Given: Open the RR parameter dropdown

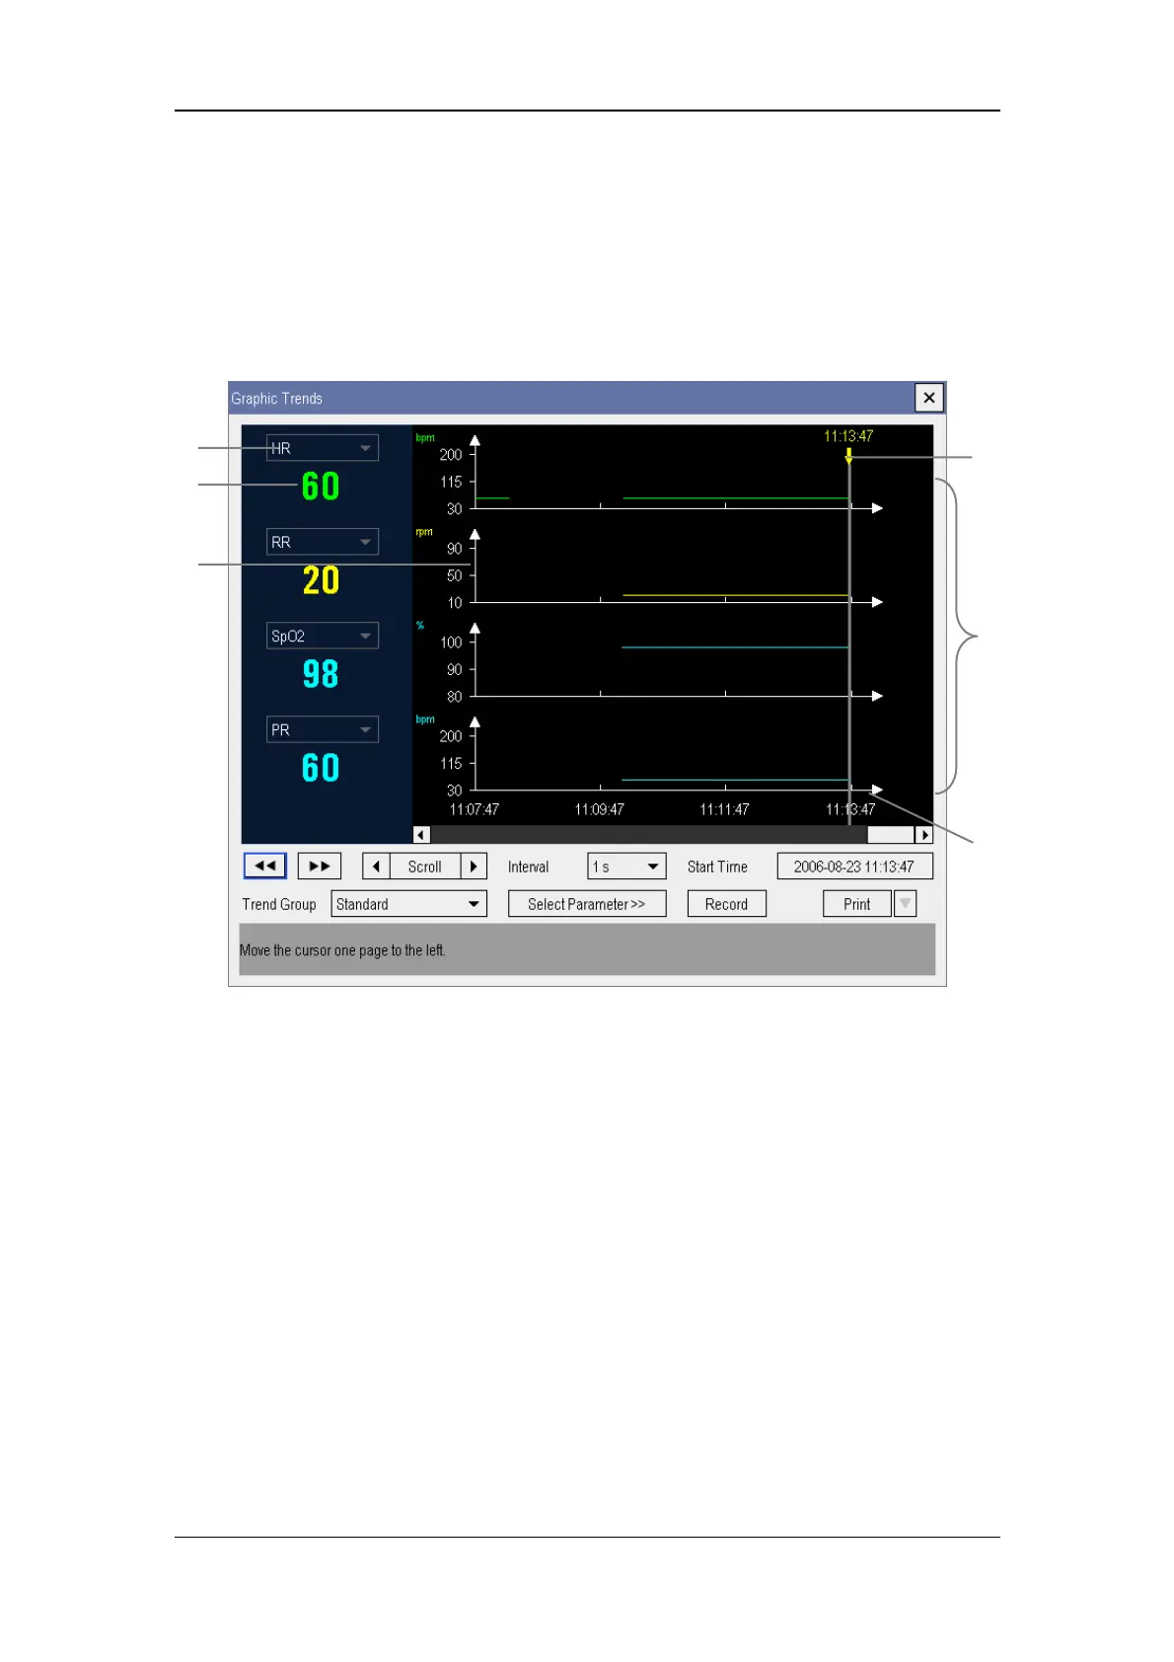Looking at the screenshot, I should pyautogui.click(x=323, y=542).
